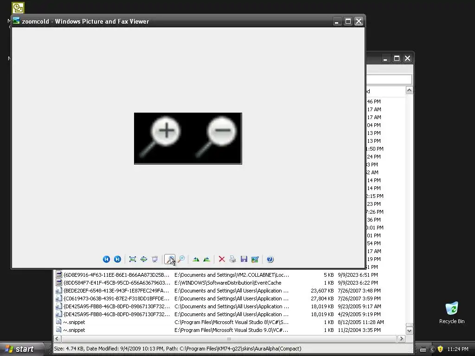Save a copy with floppy icon

[244, 259]
